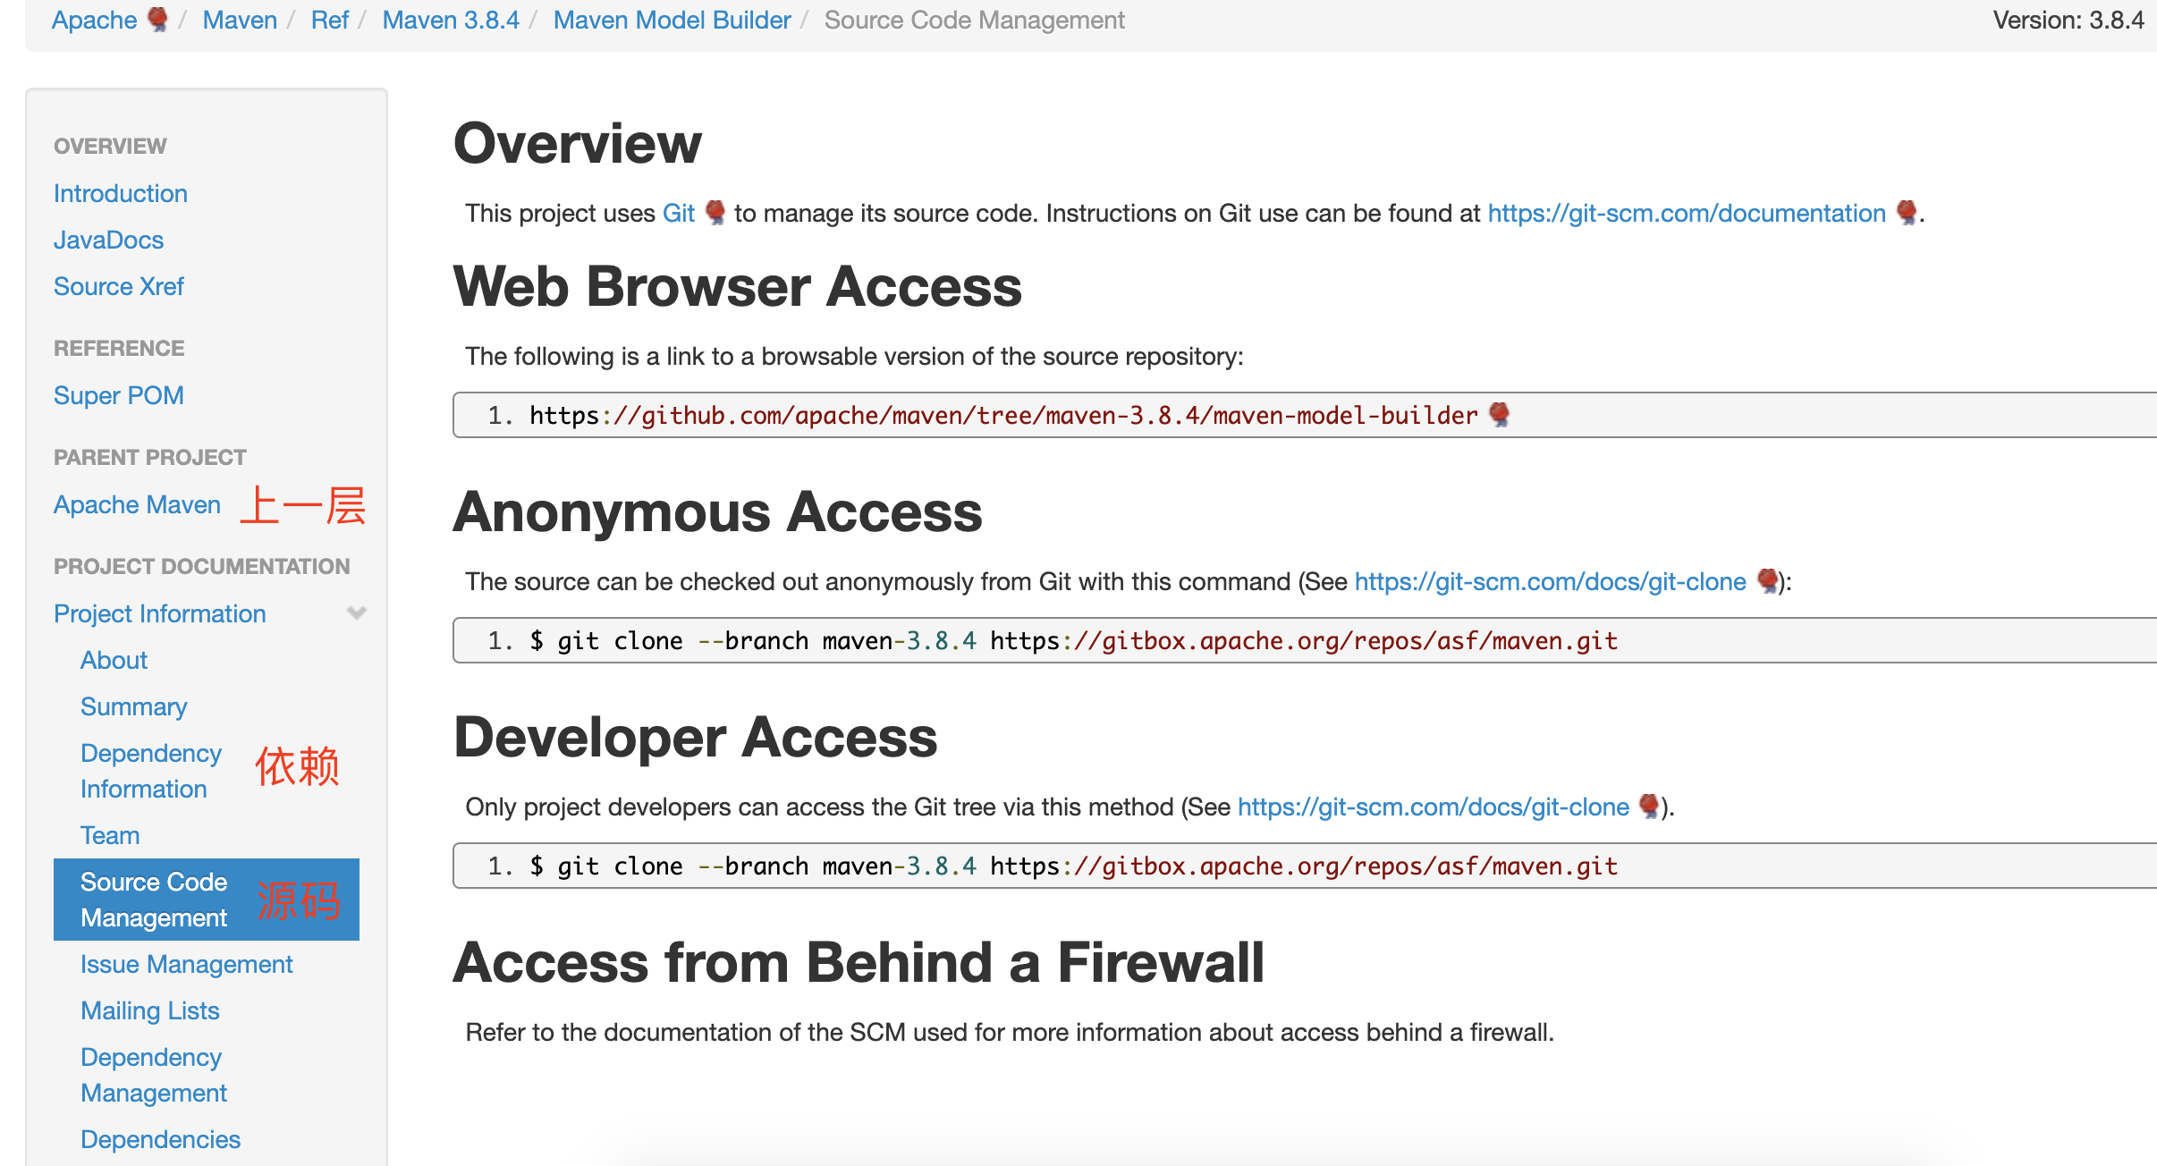Click the external-link icon after Apache breadcrumb
Screen dimensions: 2157x1166
[157, 20]
